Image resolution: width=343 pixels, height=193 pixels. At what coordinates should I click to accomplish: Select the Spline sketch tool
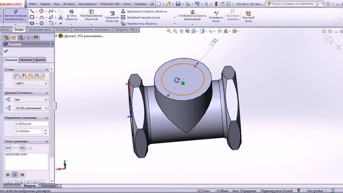[x=51, y=11]
